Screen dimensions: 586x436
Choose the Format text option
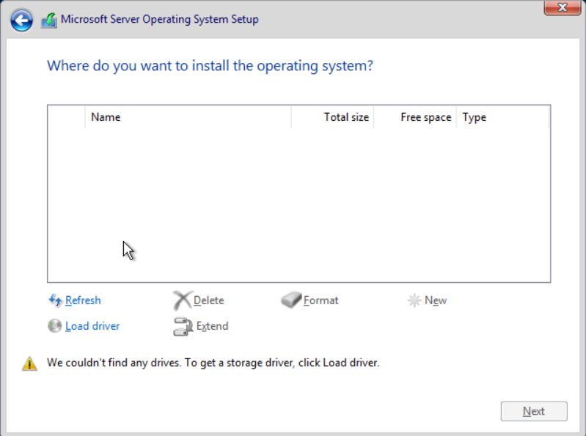pos(321,300)
